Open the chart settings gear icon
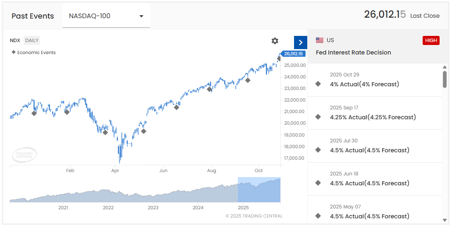The height and width of the screenshot is (227, 452). point(275,41)
